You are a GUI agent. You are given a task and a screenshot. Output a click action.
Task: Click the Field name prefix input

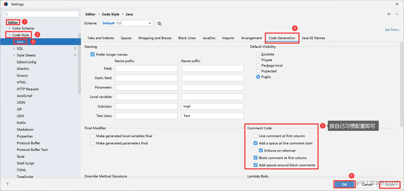(x=146, y=68)
